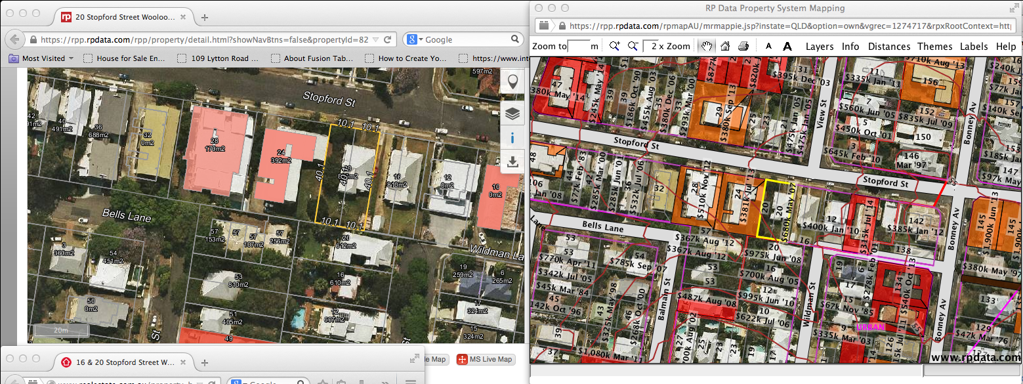Viewport: 1023px width, 384px height.
Task: Open the Distances menu
Action: coord(889,46)
